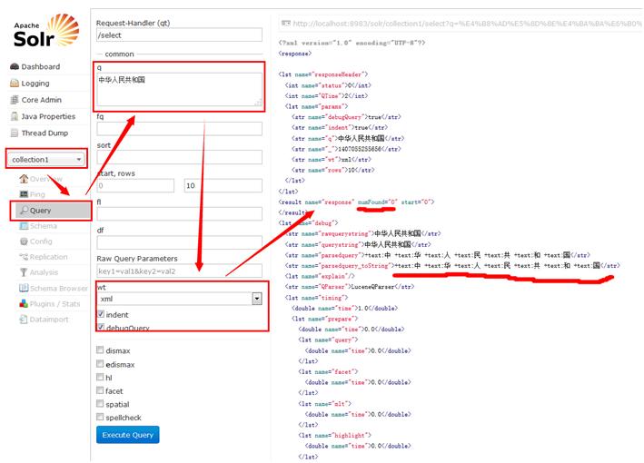Click the Request-Handler /select field
This screenshot has height=463, width=644.
[x=180, y=34]
